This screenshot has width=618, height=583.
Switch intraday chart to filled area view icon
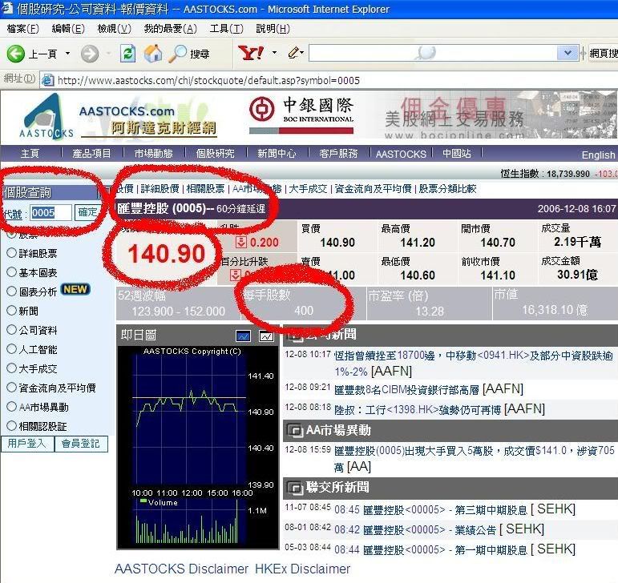pyautogui.click(x=243, y=336)
